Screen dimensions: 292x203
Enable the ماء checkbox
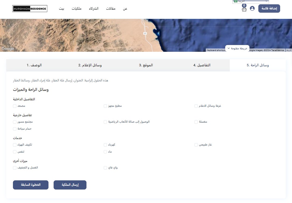(105, 152)
